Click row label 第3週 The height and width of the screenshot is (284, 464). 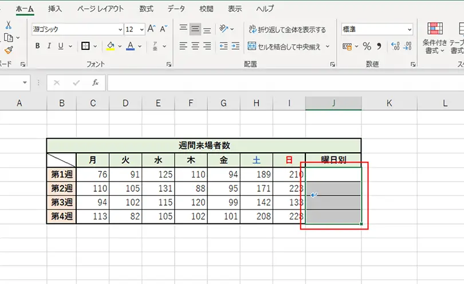(61, 202)
